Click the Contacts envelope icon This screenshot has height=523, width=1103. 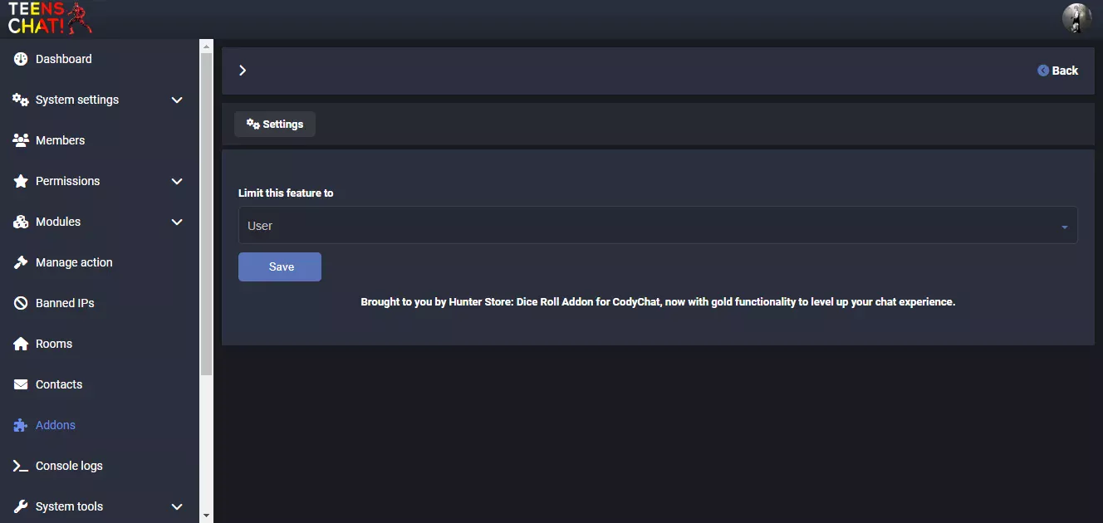pyautogui.click(x=21, y=384)
